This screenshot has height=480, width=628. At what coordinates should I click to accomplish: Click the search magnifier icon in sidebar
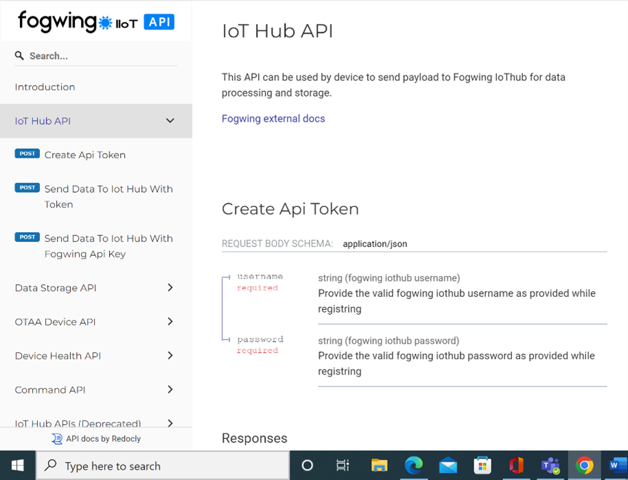pos(19,56)
